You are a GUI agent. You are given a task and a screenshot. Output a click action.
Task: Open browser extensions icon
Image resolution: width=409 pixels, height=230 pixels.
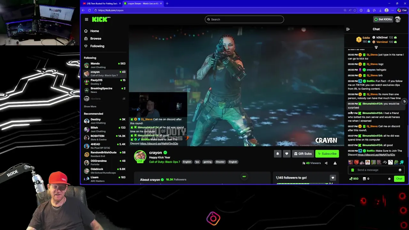click(x=361, y=10)
